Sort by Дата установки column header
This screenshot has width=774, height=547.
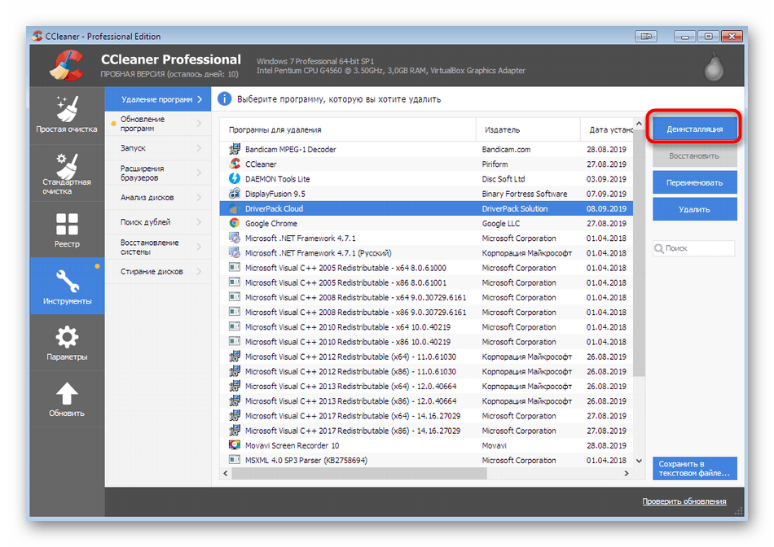607,129
